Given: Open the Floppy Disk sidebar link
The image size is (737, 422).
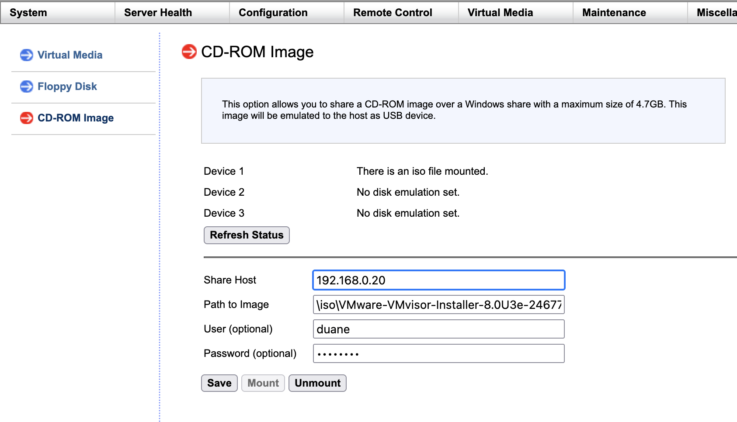Looking at the screenshot, I should coord(67,86).
